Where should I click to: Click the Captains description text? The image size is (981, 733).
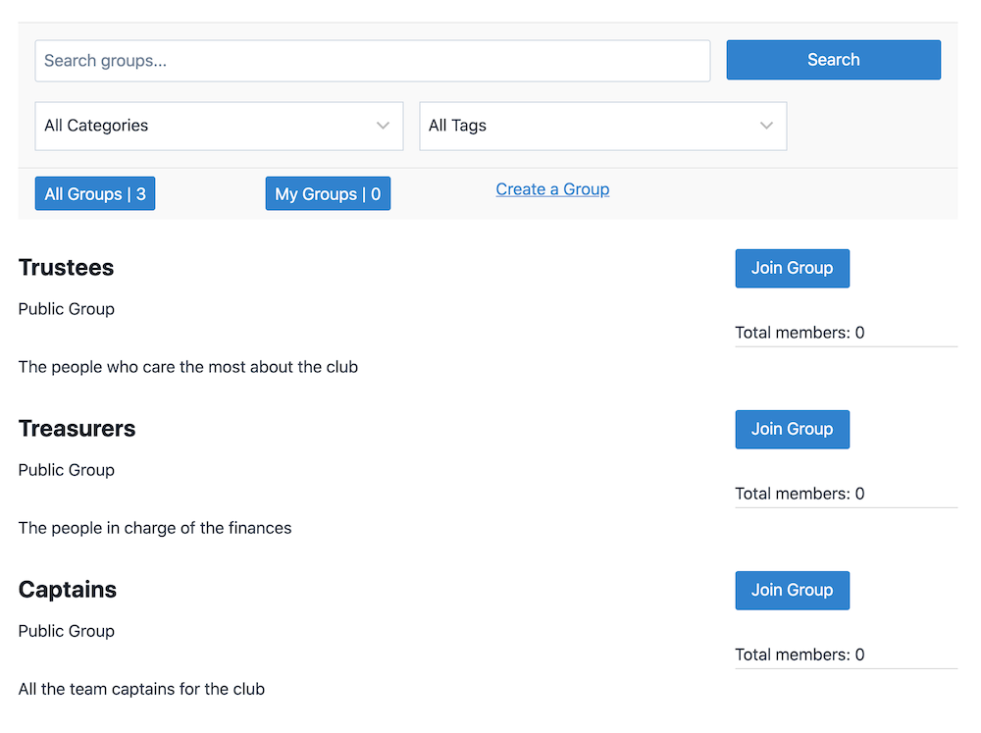pos(141,689)
